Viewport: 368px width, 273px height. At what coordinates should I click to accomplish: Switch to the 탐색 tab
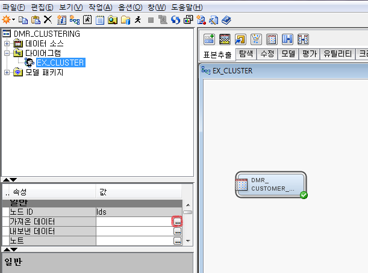pyautogui.click(x=246, y=54)
